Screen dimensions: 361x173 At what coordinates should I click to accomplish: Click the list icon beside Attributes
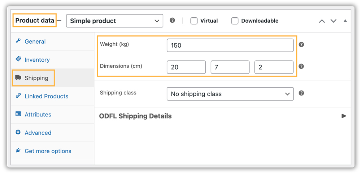[x=18, y=114]
